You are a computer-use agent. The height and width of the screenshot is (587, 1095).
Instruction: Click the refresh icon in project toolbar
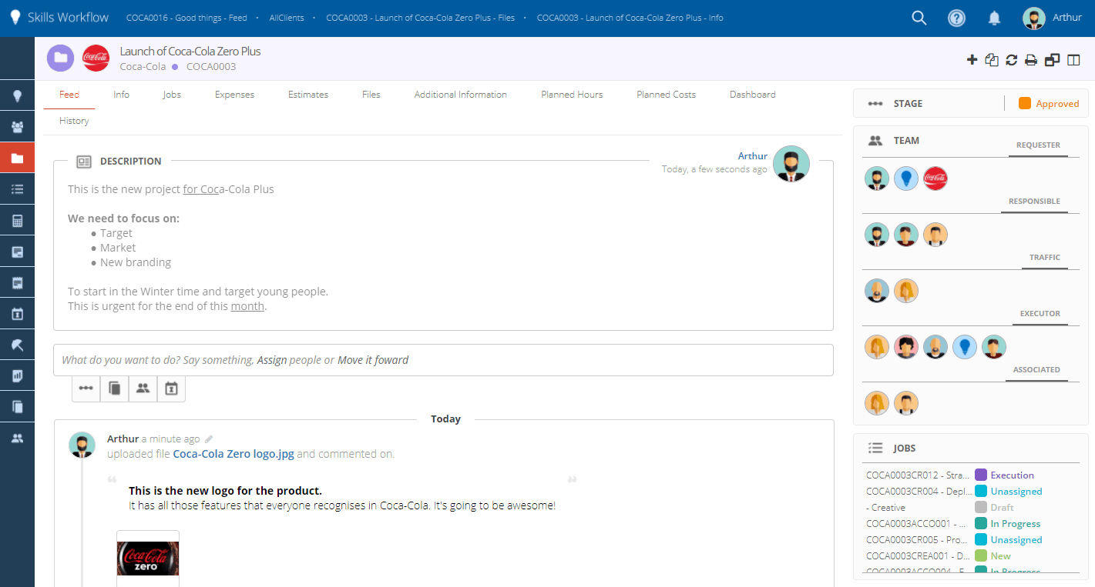click(1012, 60)
